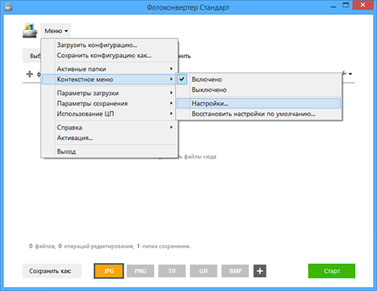Expand Параметры загрузки submenu

pos(109,93)
